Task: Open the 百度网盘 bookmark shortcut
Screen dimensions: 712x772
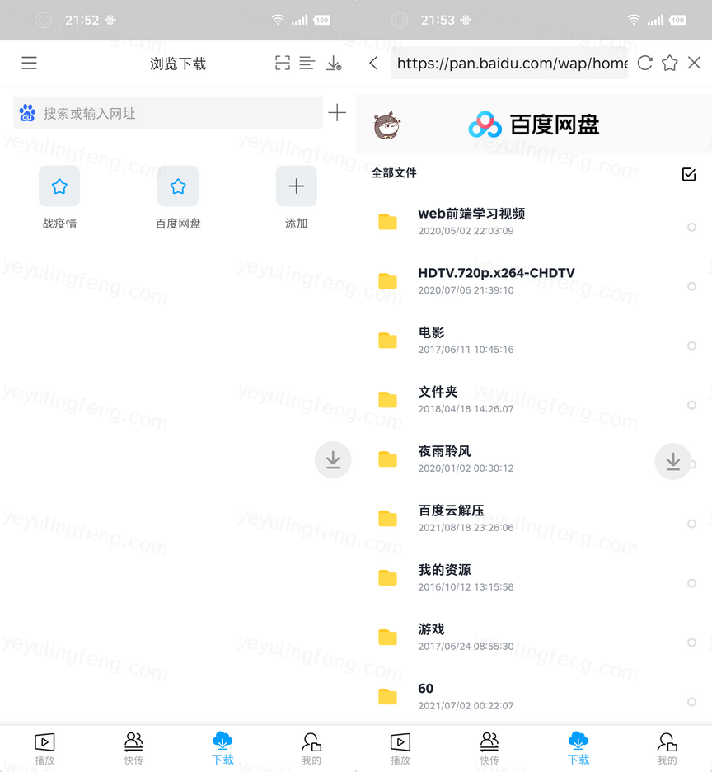Action: (x=178, y=198)
